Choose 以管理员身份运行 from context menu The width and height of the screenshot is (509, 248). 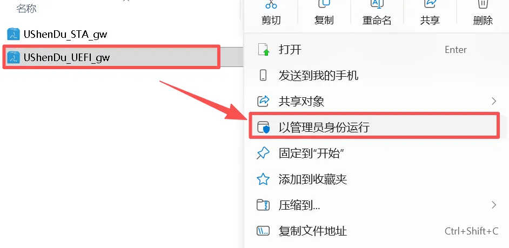(374, 126)
